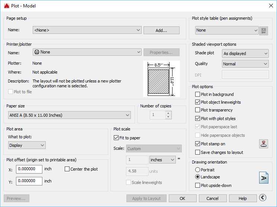Click the AutoCAD logo in the title bar

7,6
